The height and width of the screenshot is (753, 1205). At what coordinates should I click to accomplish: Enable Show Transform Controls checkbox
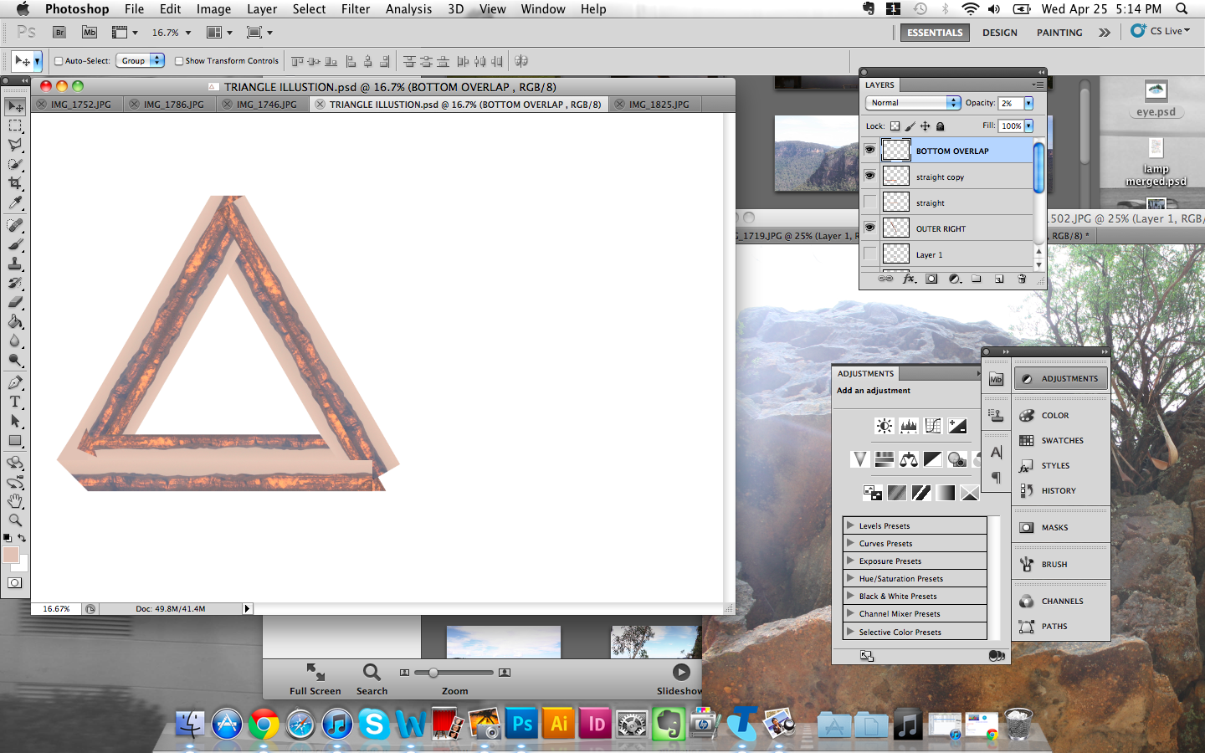pyautogui.click(x=179, y=61)
